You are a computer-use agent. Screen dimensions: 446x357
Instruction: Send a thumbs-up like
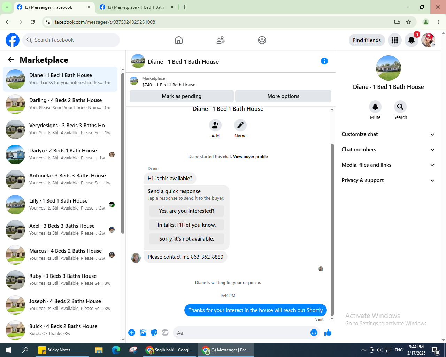click(x=328, y=333)
